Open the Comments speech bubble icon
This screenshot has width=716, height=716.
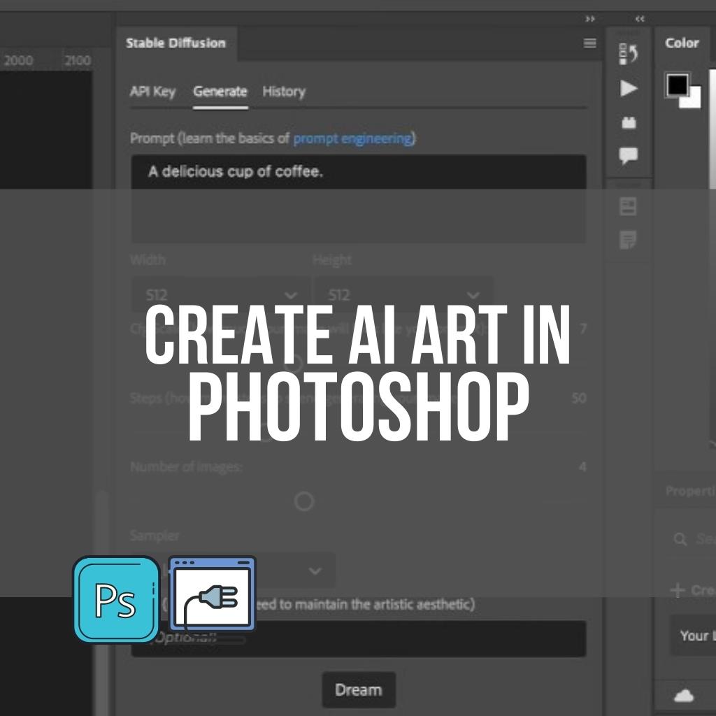[629, 155]
